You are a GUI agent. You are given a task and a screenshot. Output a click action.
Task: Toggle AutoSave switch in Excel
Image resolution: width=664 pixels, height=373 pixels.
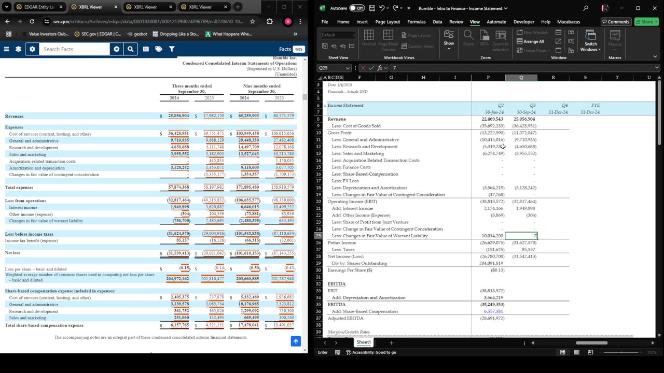(x=357, y=8)
